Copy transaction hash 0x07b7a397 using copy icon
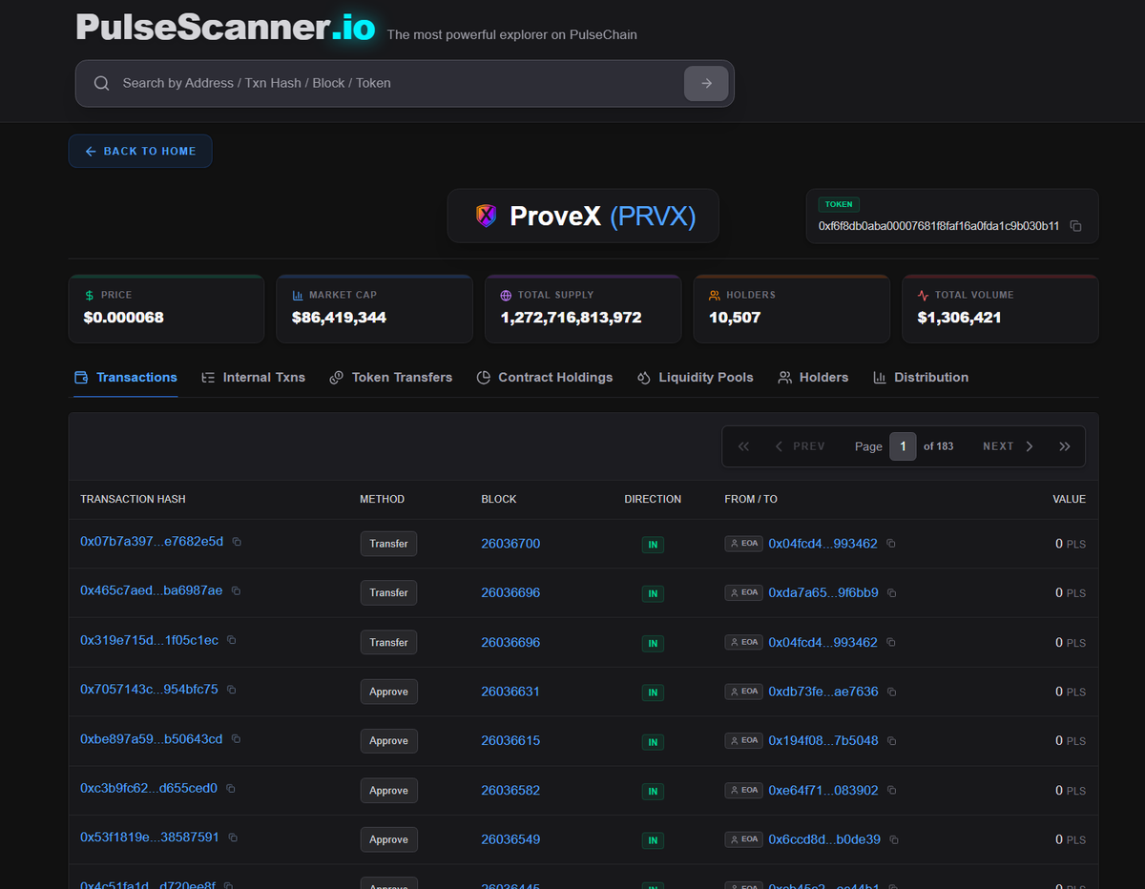This screenshot has width=1145, height=889. click(236, 542)
